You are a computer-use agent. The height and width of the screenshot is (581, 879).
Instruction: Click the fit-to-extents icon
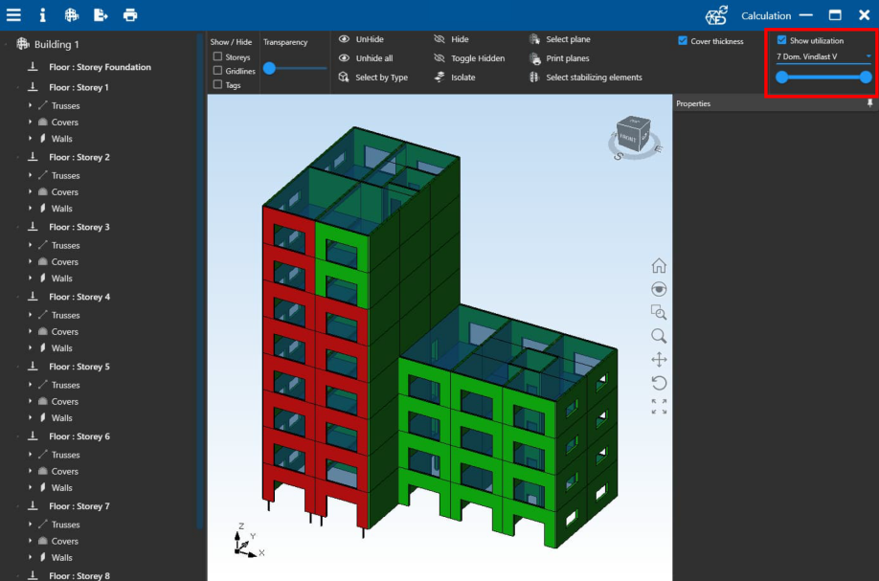(659, 407)
